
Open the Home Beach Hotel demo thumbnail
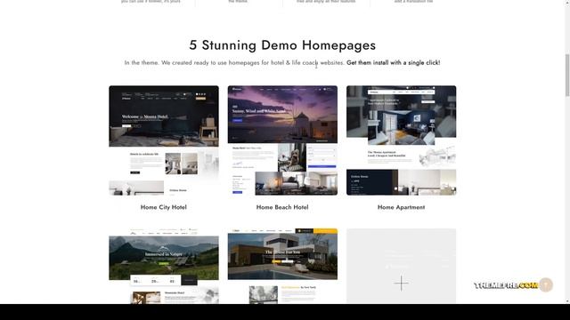tap(282, 140)
